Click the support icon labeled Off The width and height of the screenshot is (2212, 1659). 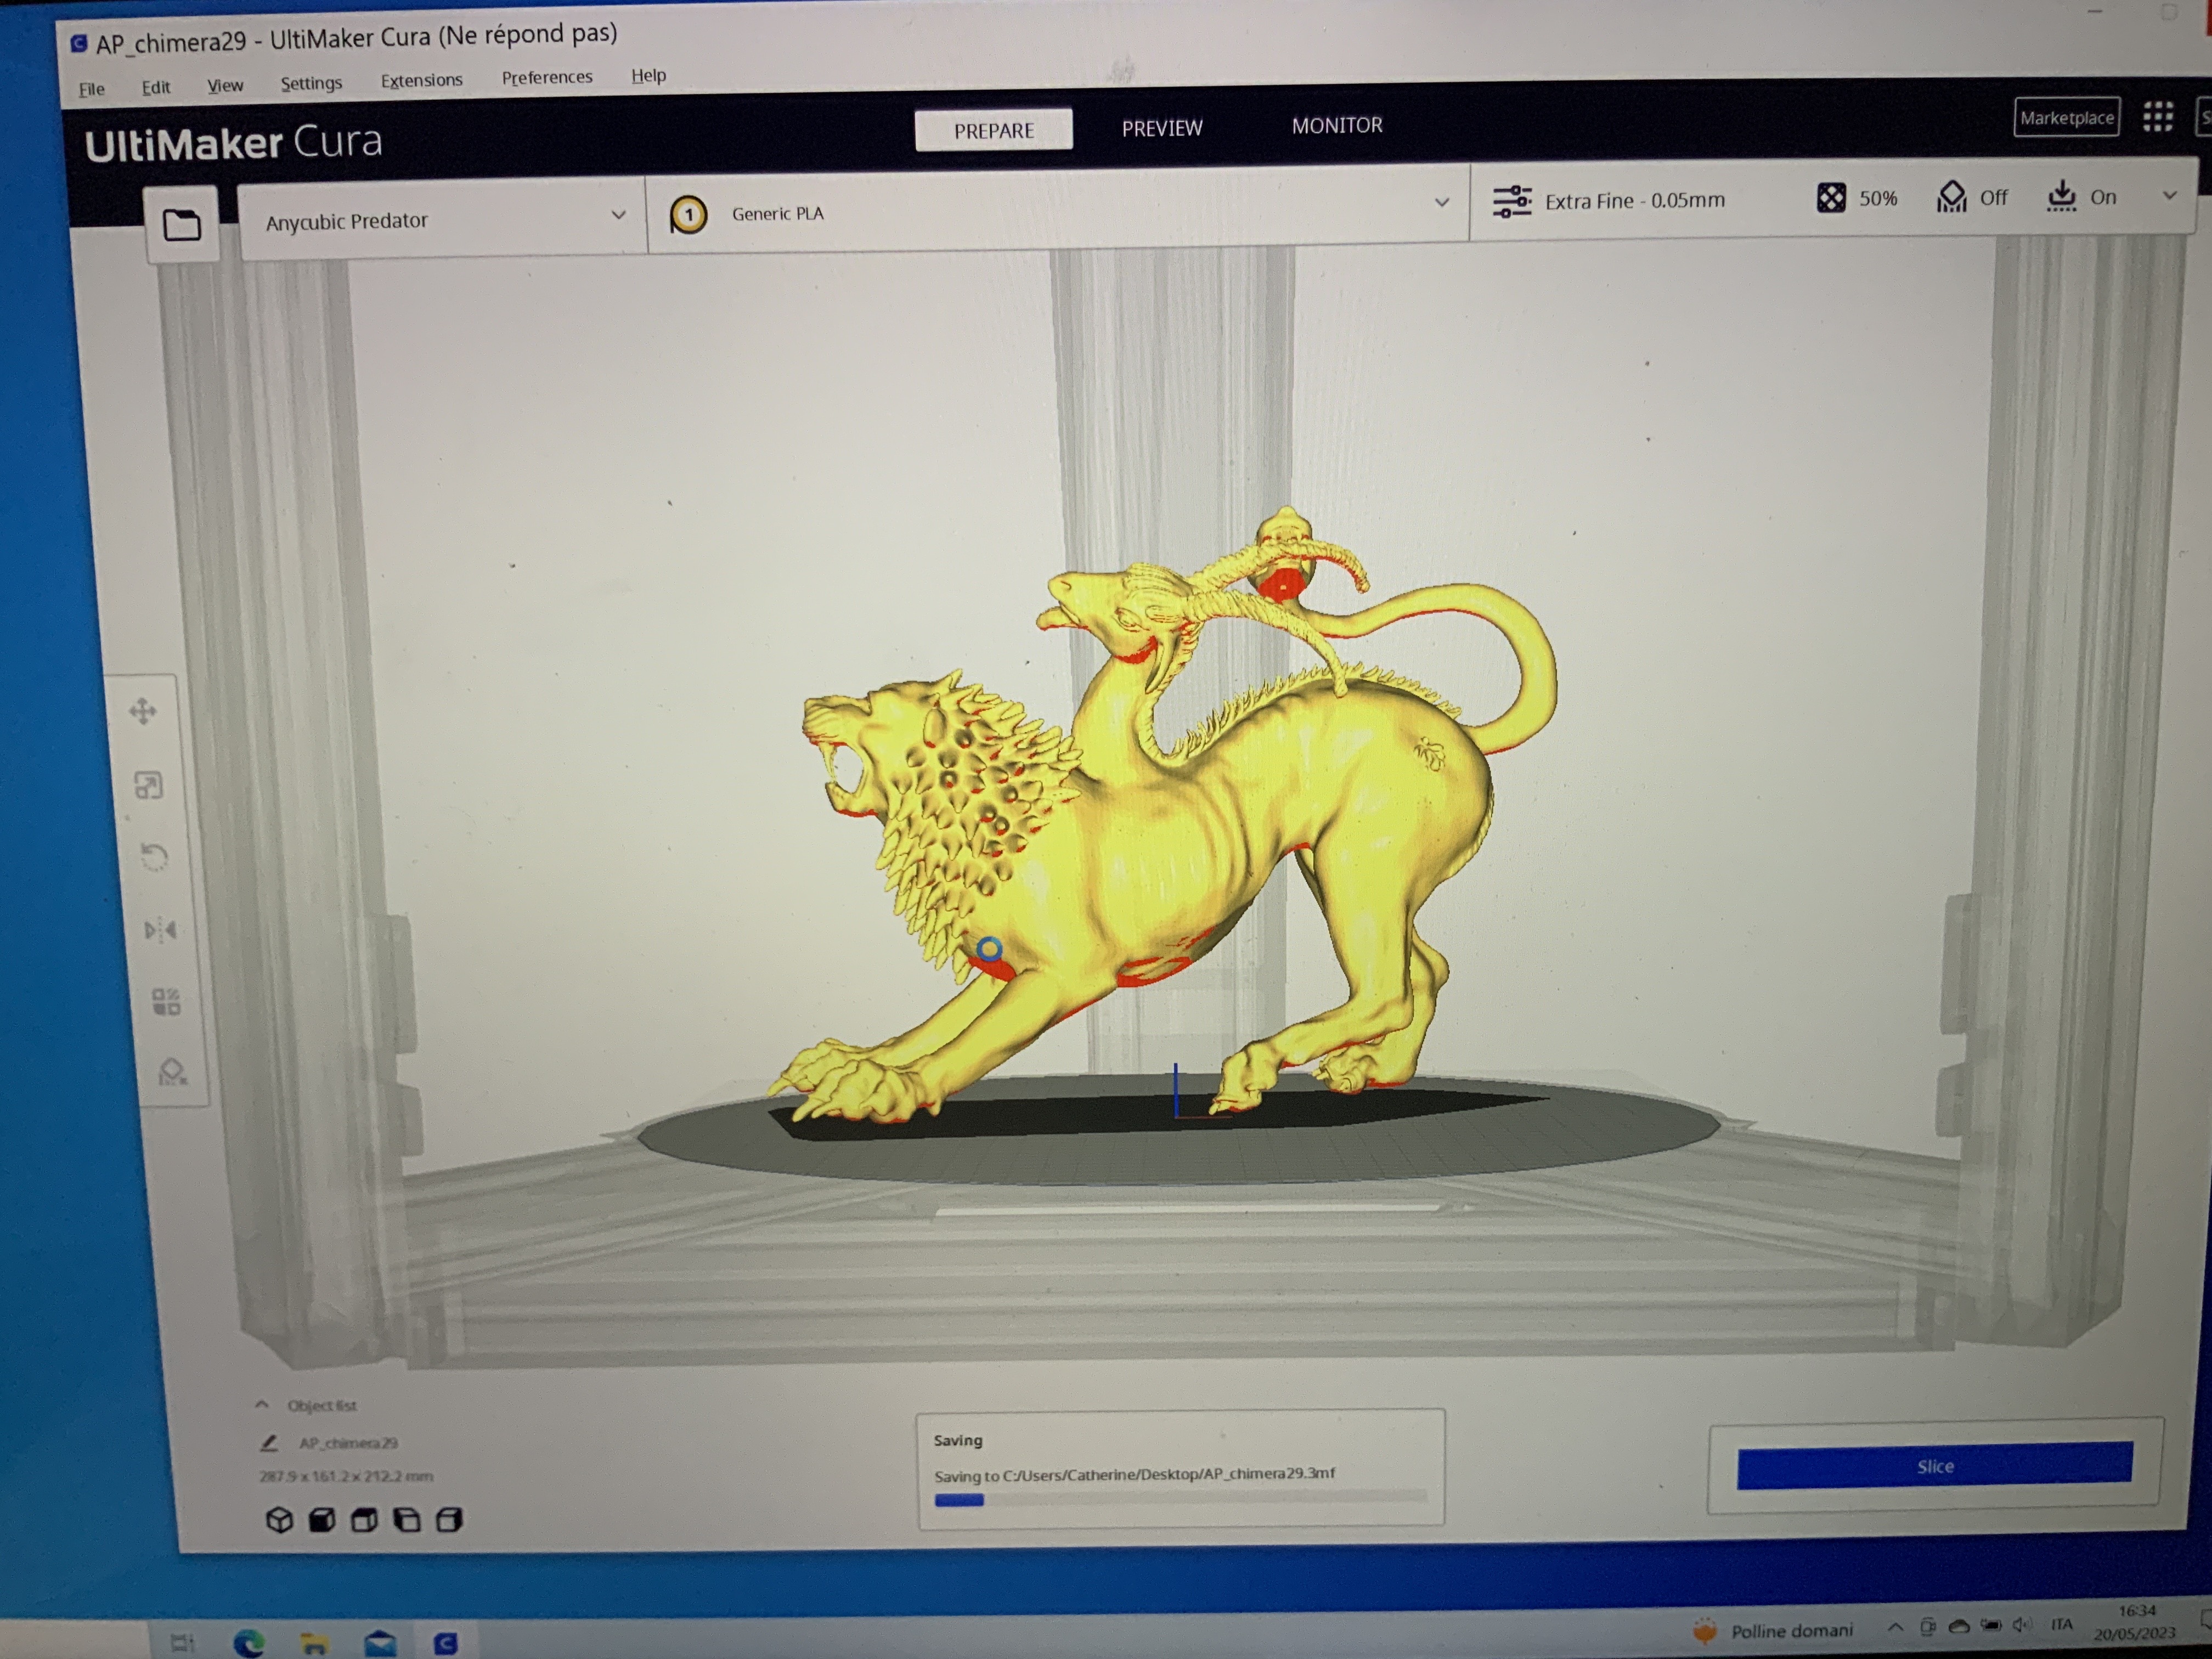(x=1951, y=196)
